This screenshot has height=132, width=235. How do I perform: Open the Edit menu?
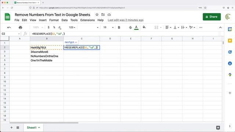click(25, 20)
